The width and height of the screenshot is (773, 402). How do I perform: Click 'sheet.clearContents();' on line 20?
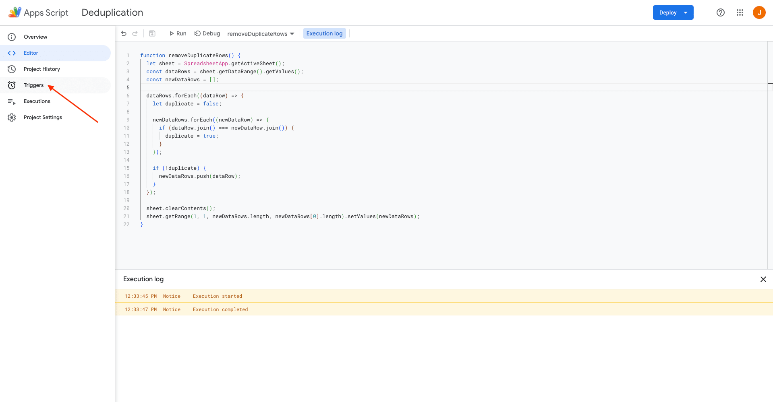tap(181, 208)
